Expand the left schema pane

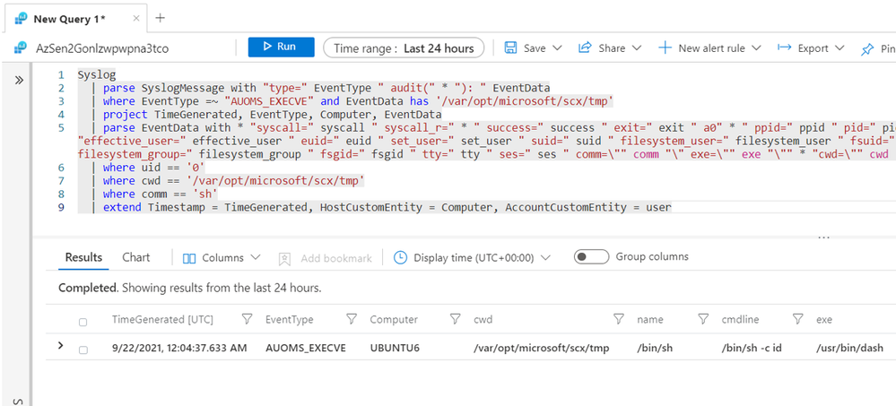pyautogui.click(x=19, y=80)
